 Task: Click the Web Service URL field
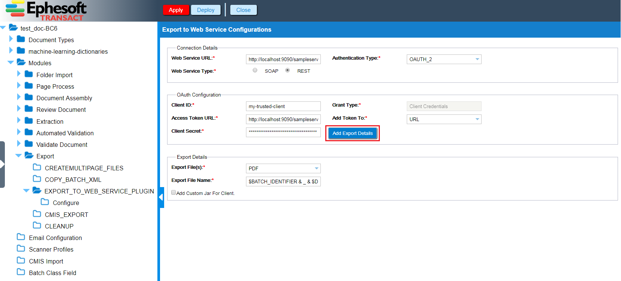pyautogui.click(x=283, y=59)
